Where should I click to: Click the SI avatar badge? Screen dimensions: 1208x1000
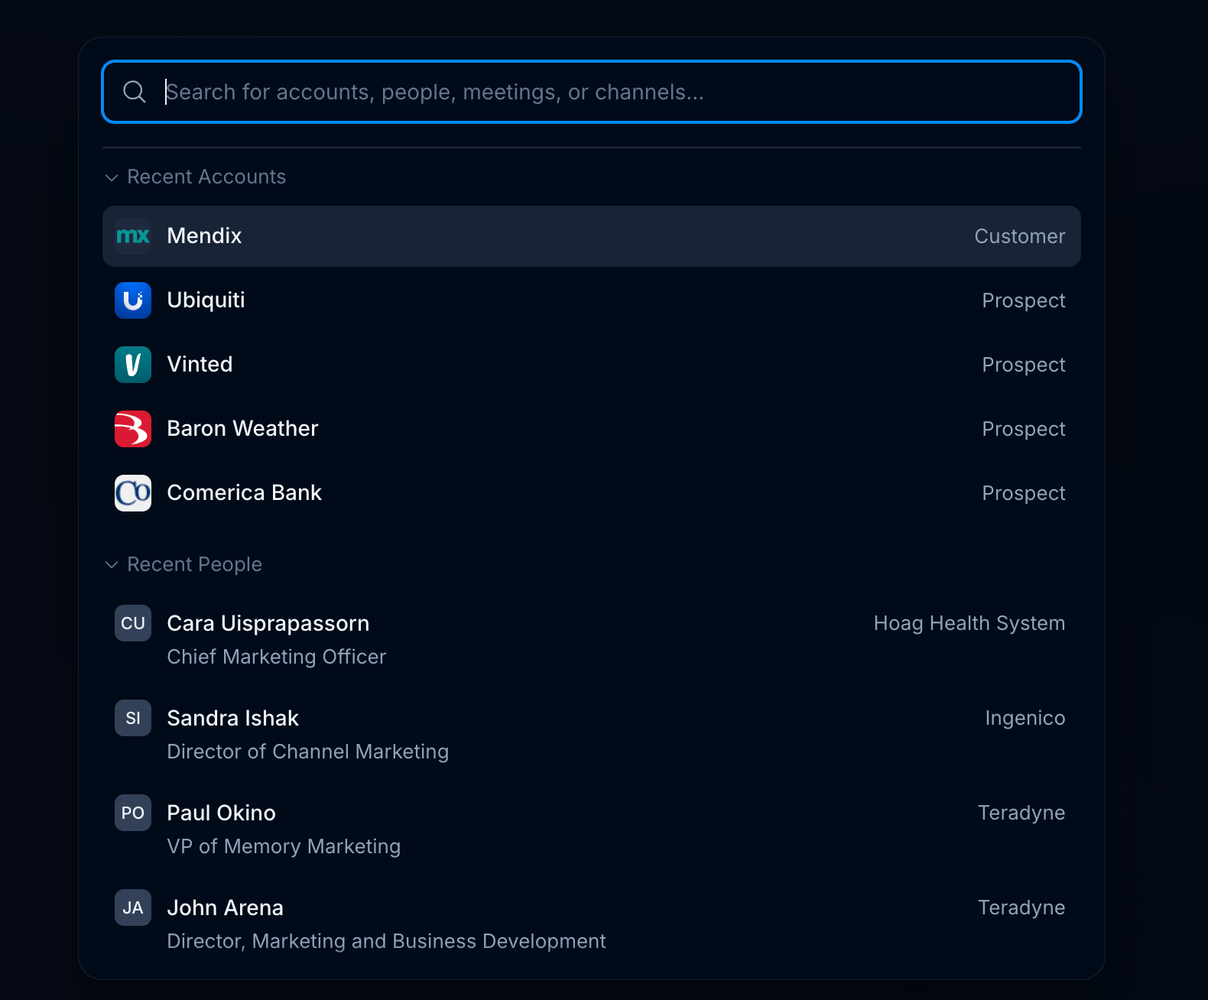pos(133,718)
